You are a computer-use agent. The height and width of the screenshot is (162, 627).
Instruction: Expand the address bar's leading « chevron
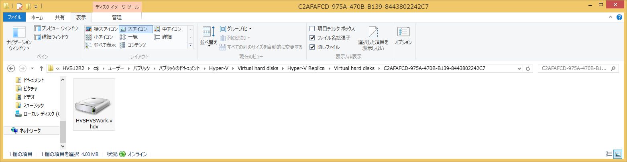pyautogui.click(x=58, y=68)
